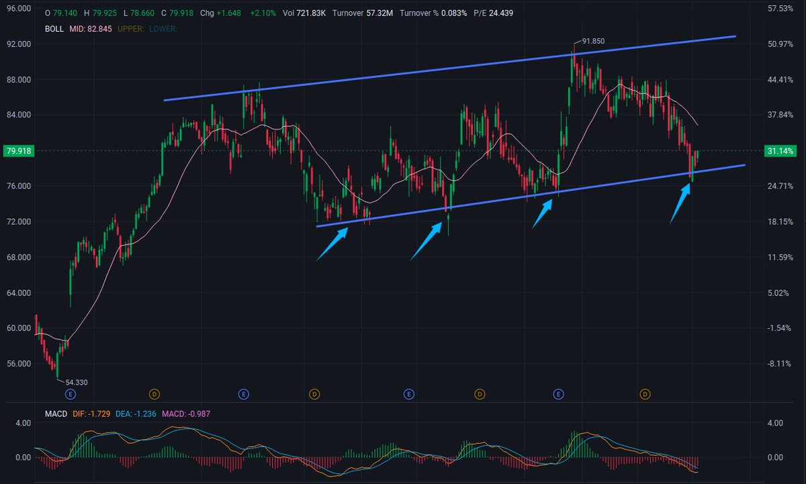
Task: Click the 88.000 price axis label
Action: pyautogui.click(x=18, y=80)
